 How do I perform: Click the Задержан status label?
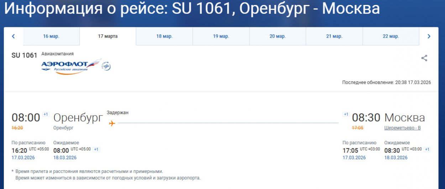point(117,113)
